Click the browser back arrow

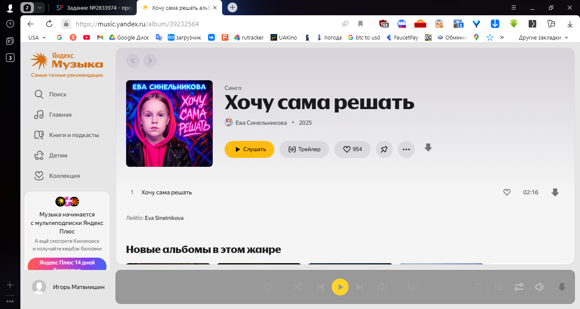pos(30,24)
